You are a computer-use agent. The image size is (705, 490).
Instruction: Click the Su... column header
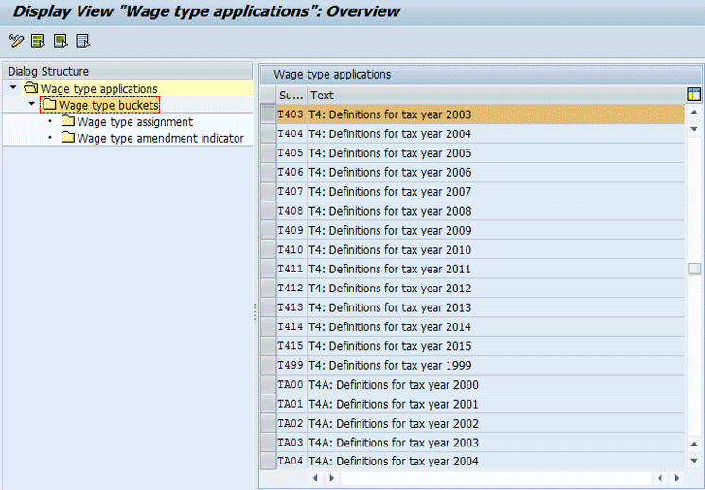[x=291, y=95]
